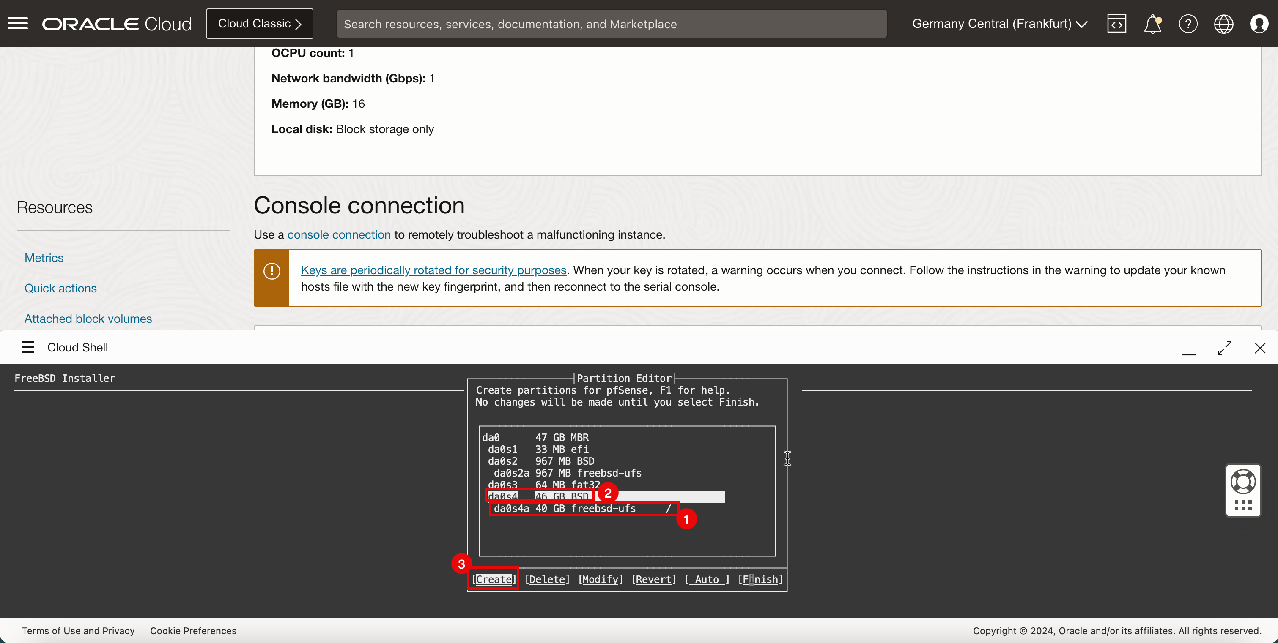Click the [Delete] option in partition editor
Screen dimensions: 1278x643
pyautogui.click(x=546, y=579)
